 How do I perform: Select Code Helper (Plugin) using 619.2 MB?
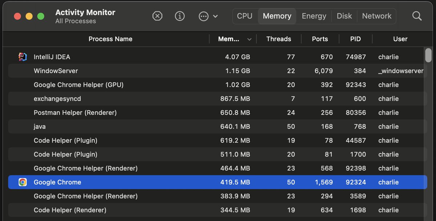tap(217, 141)
